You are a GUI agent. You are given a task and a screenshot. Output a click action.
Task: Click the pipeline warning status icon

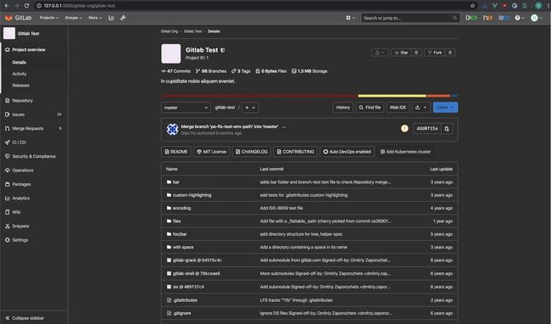(x=404, y=129)
